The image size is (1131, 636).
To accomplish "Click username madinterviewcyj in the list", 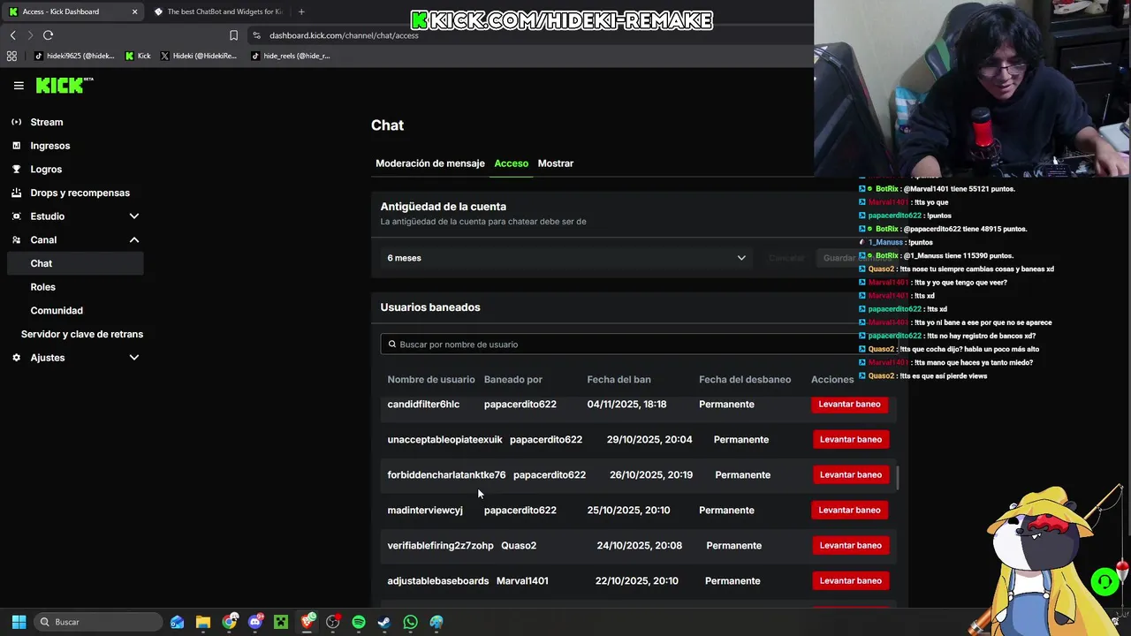I will [425, 511].
